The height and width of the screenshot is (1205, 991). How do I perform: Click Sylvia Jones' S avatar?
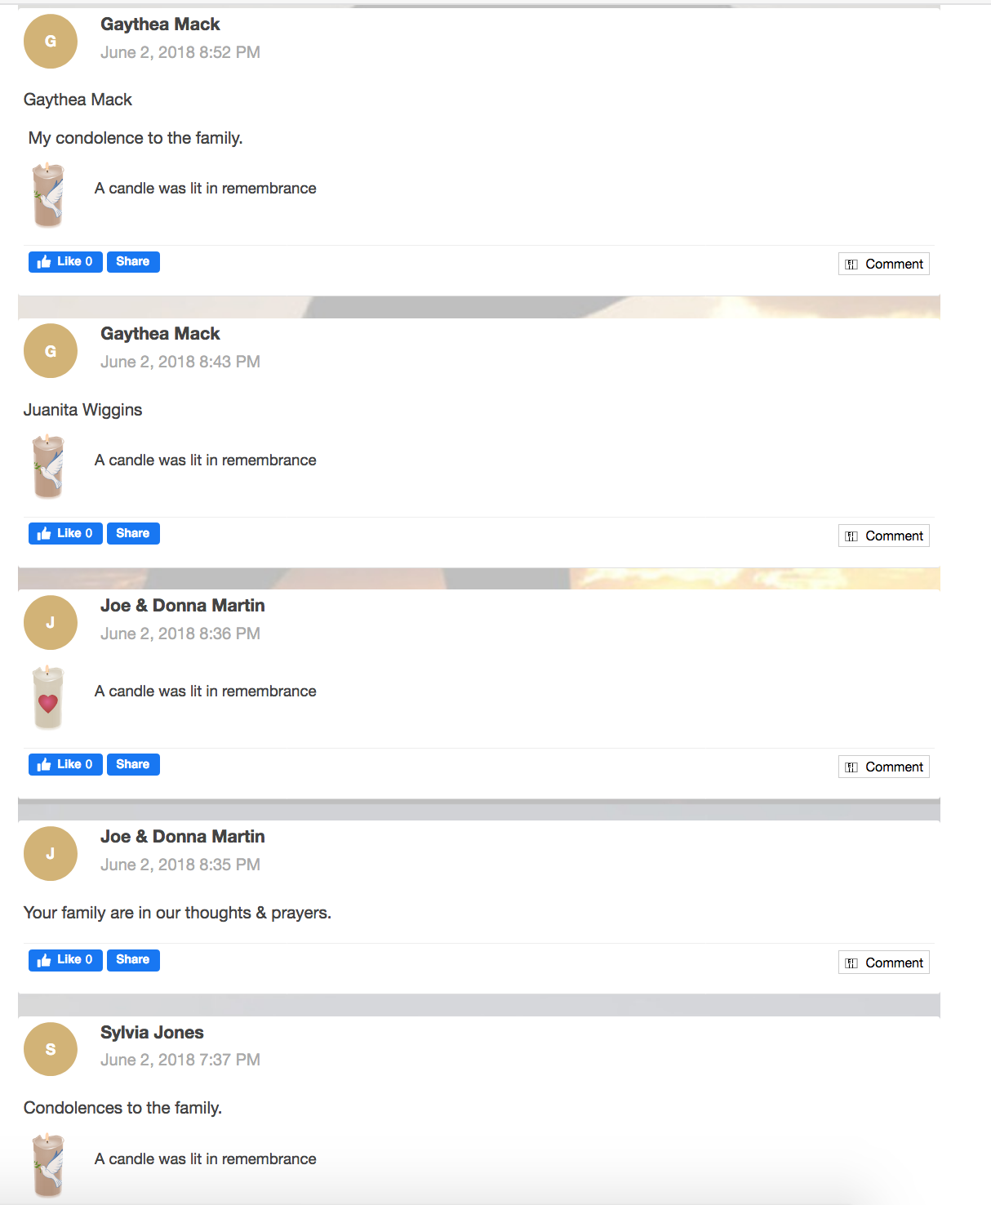coord(51,1049)
